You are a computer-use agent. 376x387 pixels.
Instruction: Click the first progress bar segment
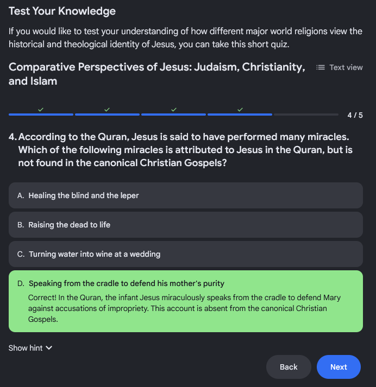[x=41, y=115]
